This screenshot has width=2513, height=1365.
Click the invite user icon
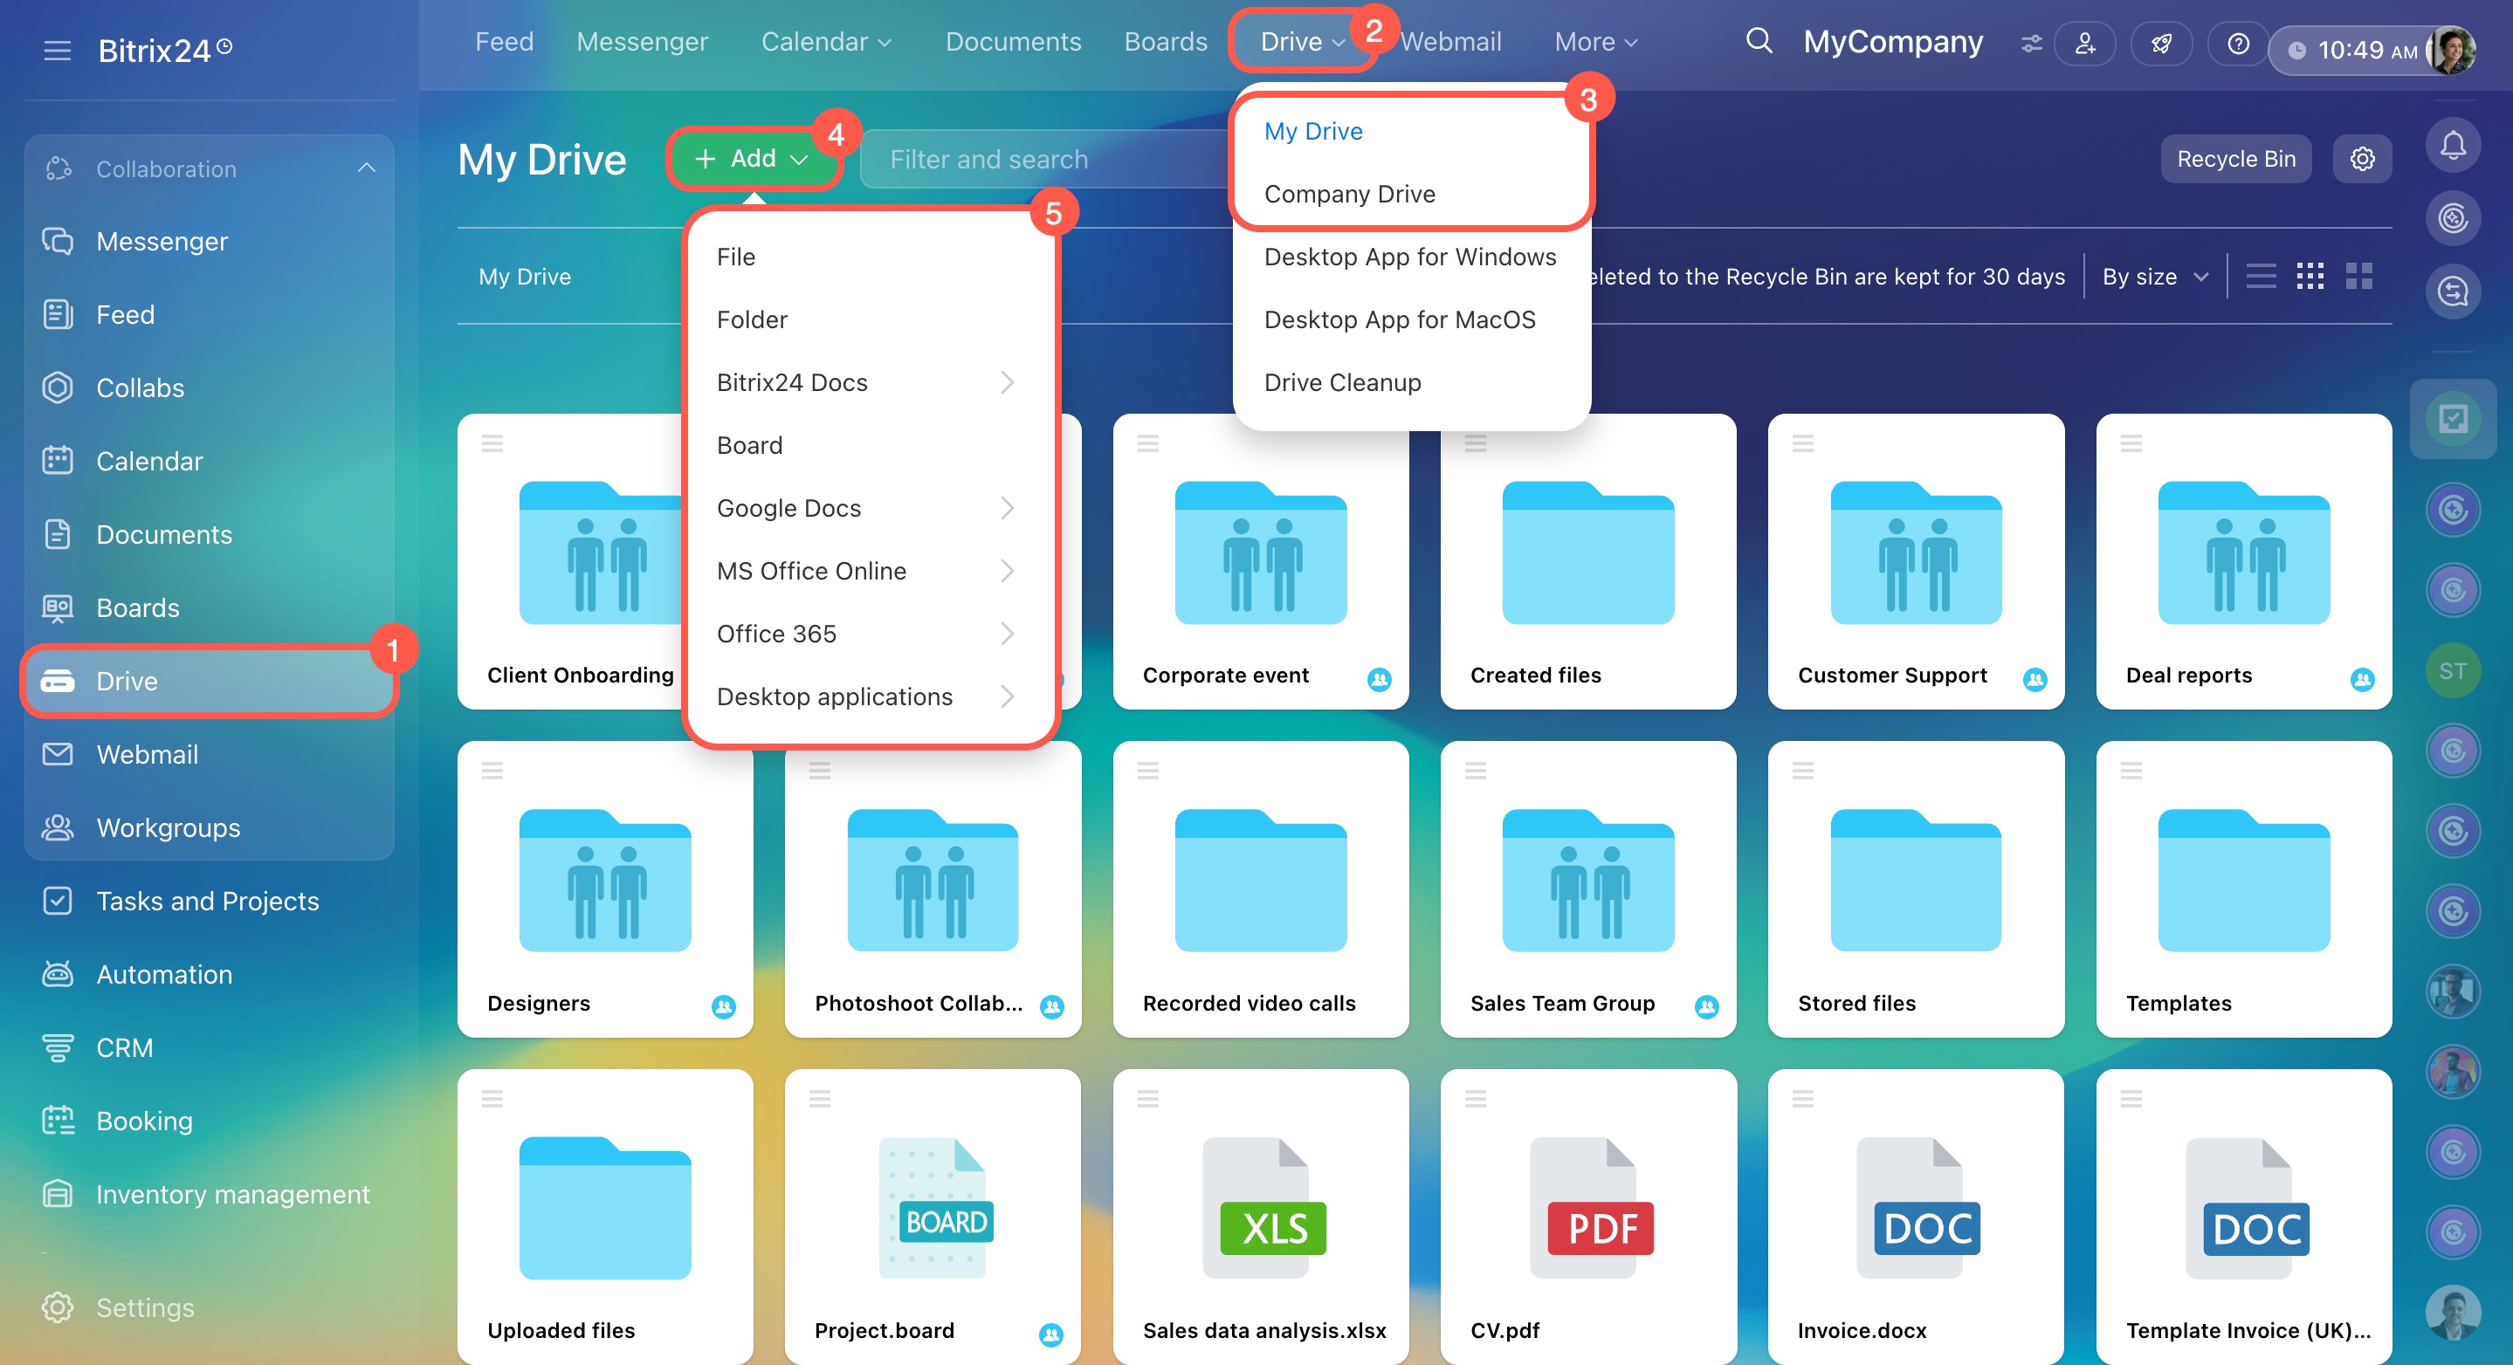click(x=2085, y=44)
